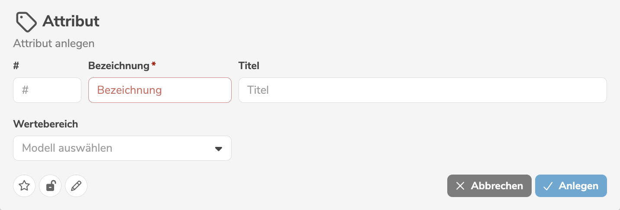This screenshot has height=210, width=620.
Task: Click into the Bezeichnung text field
Action: coord(160,90)
